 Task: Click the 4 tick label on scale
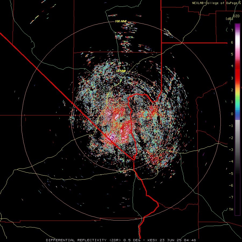[232, 66]
